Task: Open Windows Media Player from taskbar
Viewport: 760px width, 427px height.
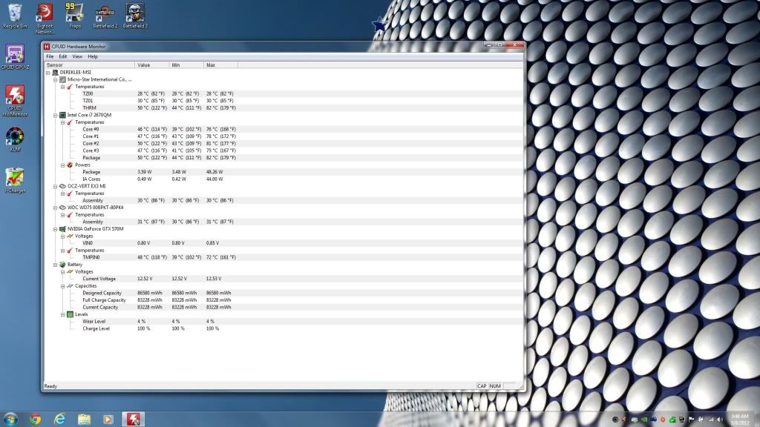Action: click(108, 419)
